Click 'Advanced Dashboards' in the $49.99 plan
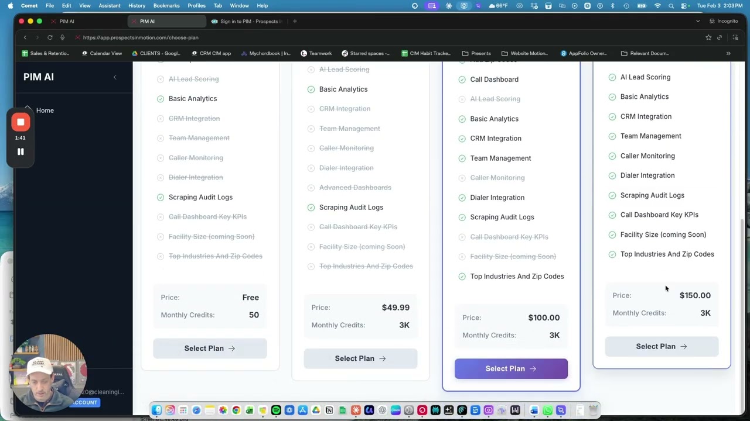This screenshot has height=421, width=750. [x=355, y=188]
